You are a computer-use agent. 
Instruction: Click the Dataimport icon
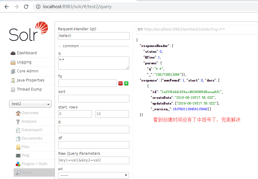(x=18, y=130)
